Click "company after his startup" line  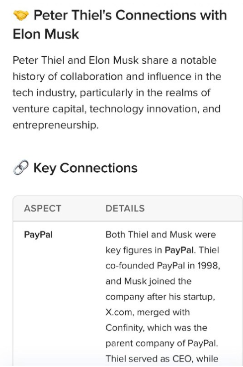[160, 297]
